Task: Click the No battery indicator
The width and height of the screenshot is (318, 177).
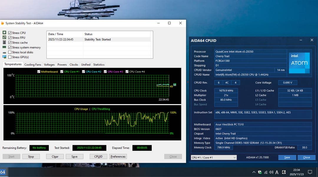Action: click(39, 148)
